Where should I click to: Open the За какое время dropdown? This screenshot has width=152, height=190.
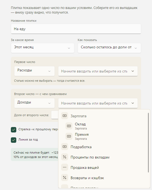(43, 48)
